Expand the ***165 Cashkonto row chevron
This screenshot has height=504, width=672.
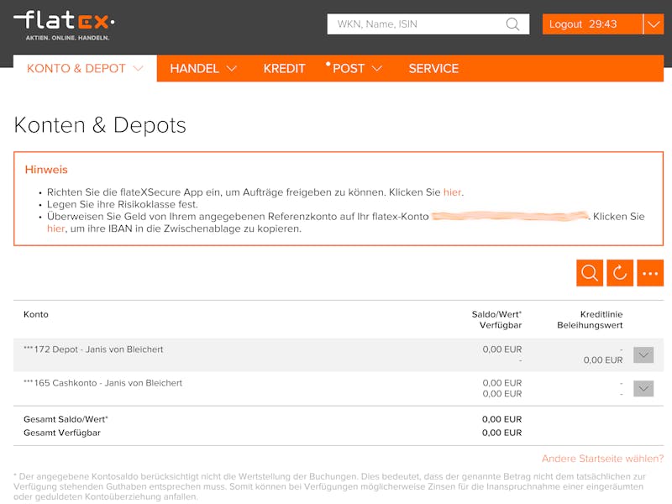point(643,388)
